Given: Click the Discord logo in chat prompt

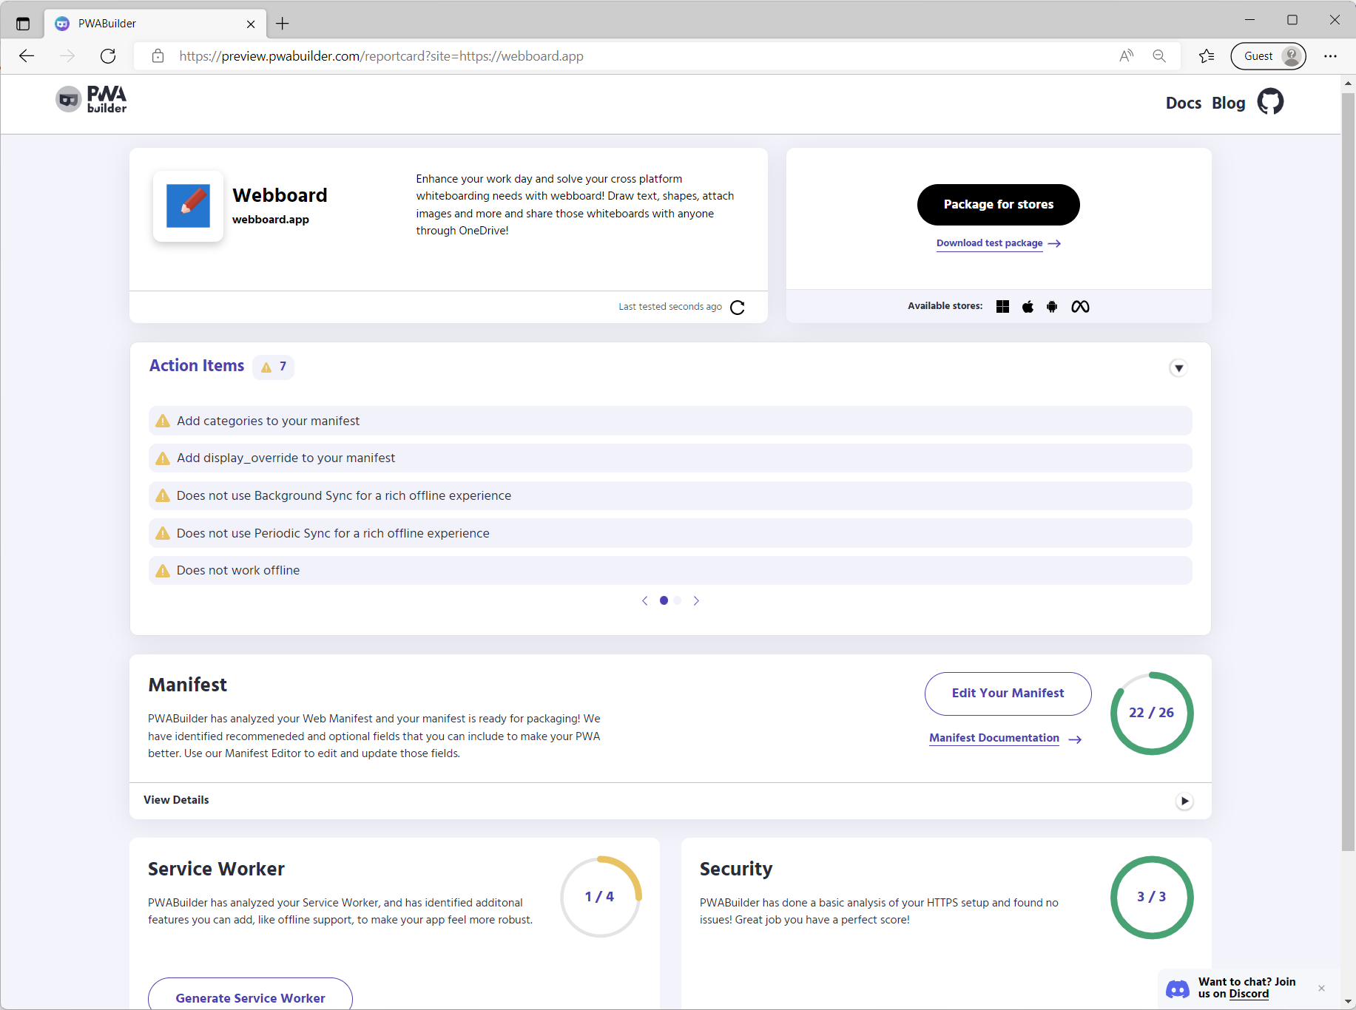Looking at the screenshot, I should (1177, 989).
